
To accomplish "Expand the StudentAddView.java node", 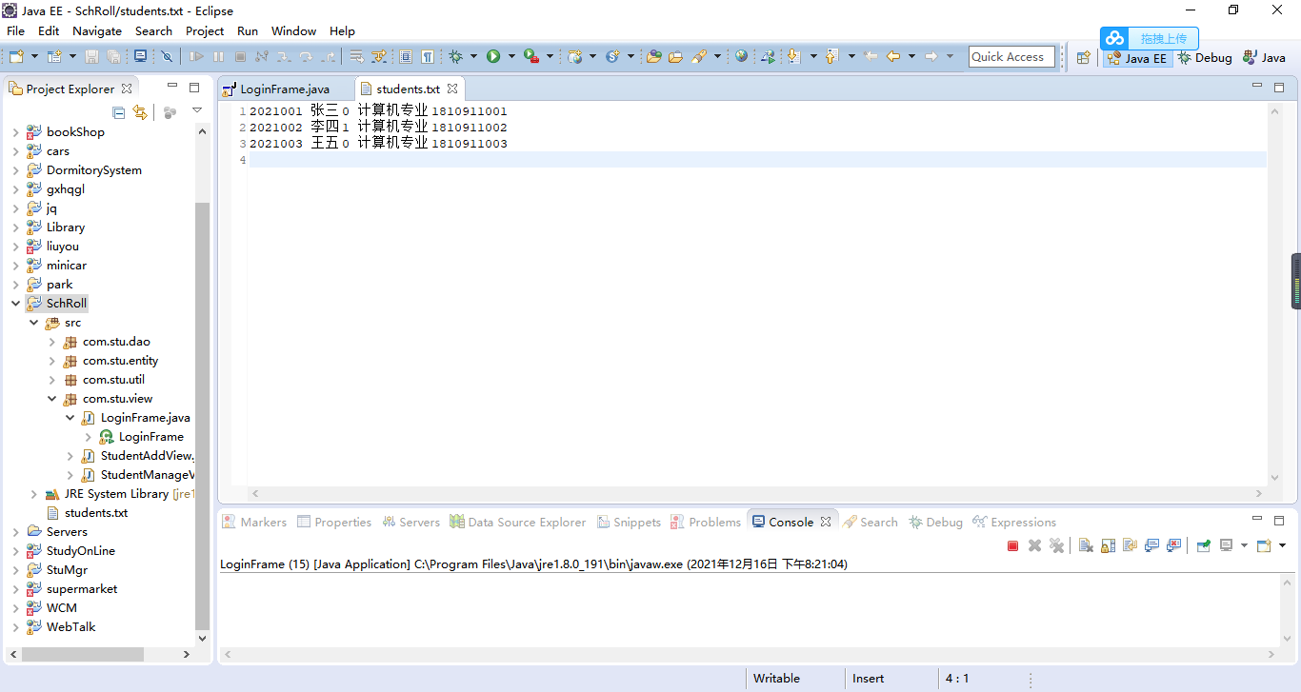I will coord(70,456).
